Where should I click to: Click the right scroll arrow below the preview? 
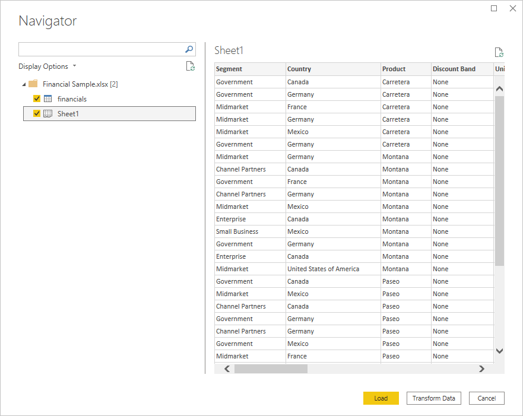(x=481, y=369)
